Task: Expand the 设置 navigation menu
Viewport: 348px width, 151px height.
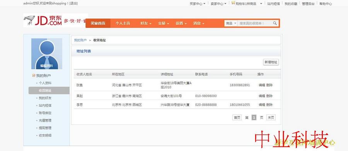Action: tap(181, 23)
